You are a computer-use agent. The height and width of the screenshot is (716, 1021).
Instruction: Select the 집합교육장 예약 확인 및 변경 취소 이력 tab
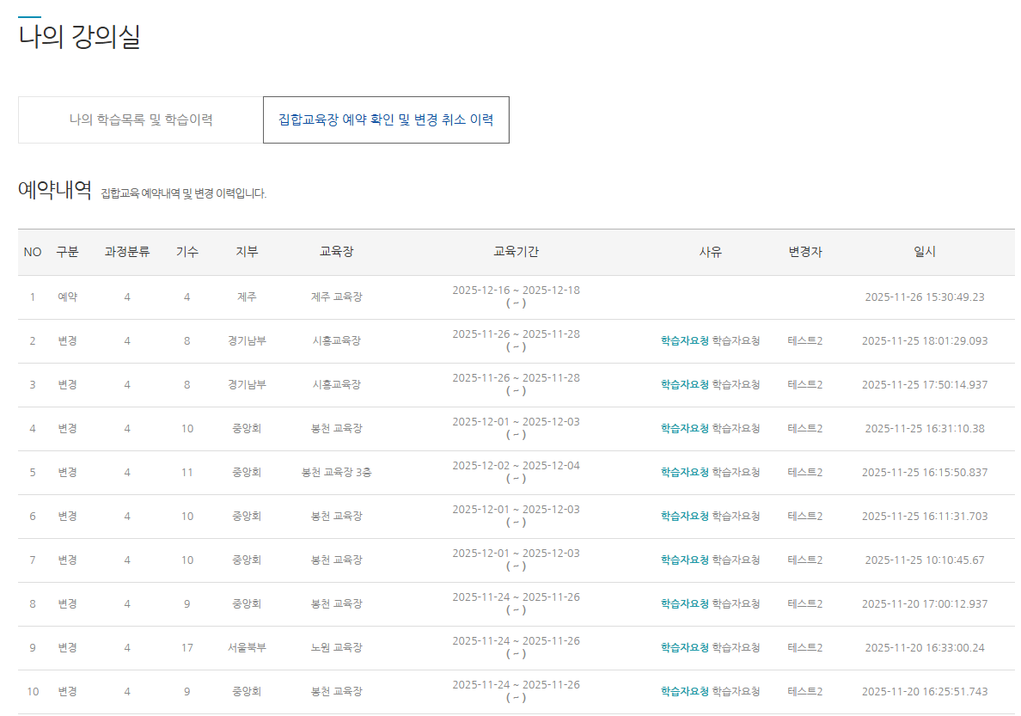[386, 119]
